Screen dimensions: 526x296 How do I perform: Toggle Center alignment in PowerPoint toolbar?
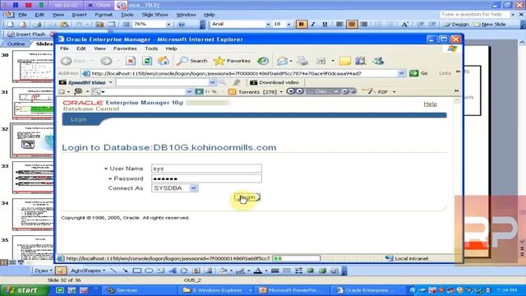pos(352,24)
